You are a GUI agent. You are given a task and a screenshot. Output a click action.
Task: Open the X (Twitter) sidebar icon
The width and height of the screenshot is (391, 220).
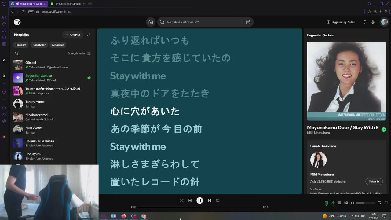pyautogui.click(x=4, y=76)
